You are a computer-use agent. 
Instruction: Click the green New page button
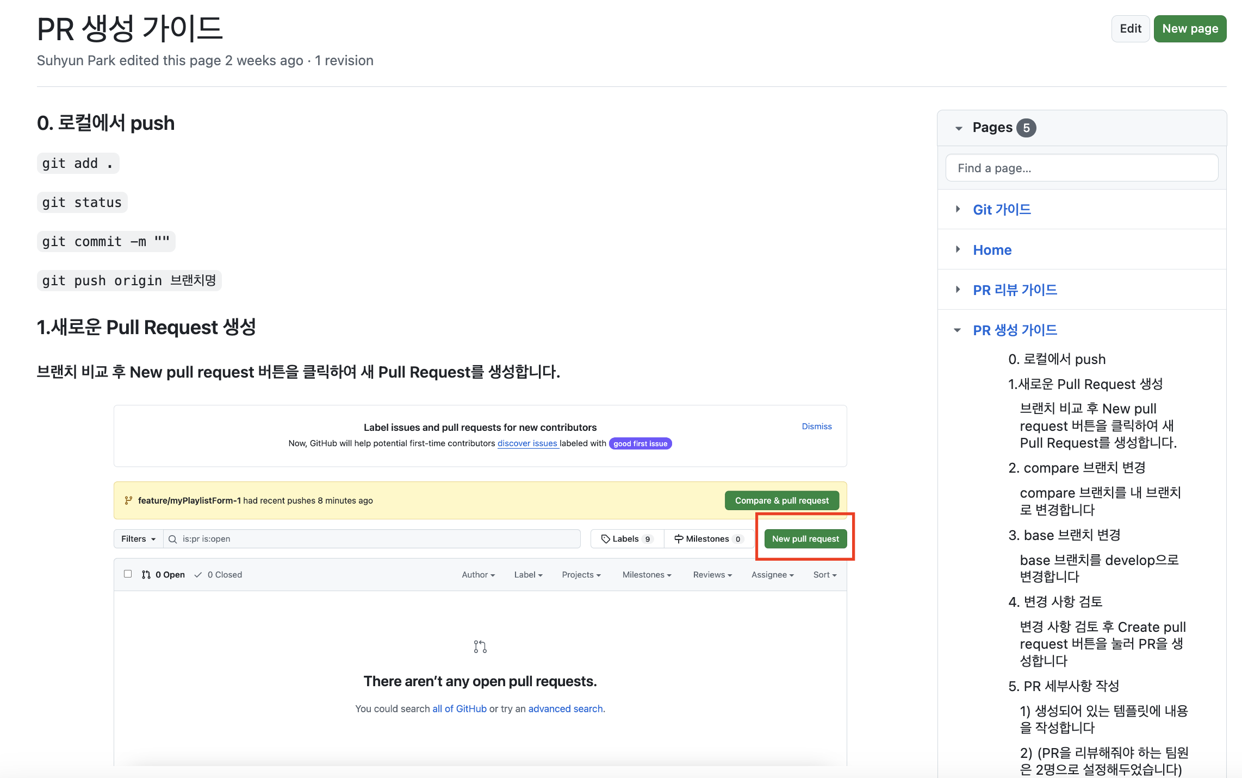[x=1190, y=29]
